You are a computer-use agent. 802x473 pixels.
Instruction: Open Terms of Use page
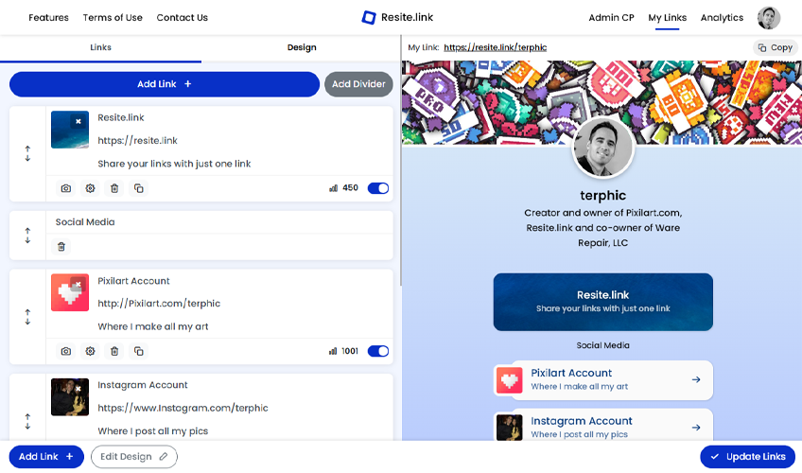(113, 17)
